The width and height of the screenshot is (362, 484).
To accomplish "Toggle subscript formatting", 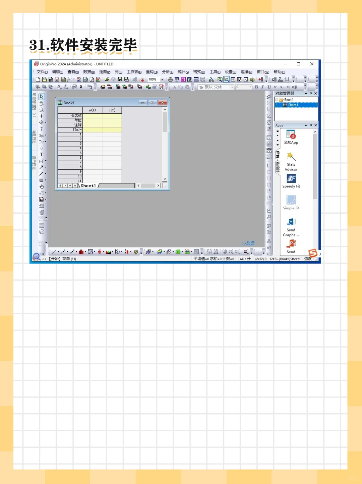I will 282,87.
